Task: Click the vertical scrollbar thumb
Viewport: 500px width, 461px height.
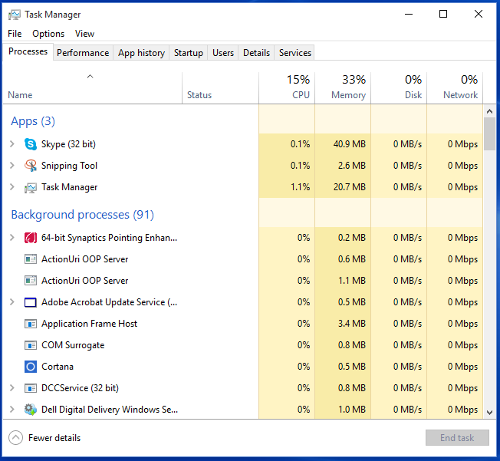Action: coord(489,134)
